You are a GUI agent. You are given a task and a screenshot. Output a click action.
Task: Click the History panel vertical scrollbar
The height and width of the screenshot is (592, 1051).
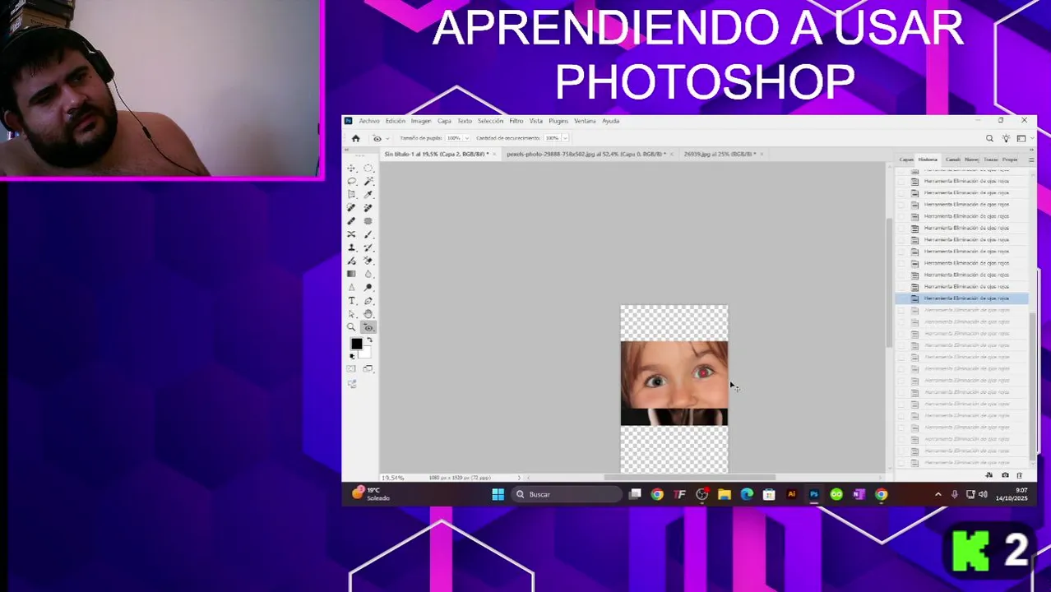1033,386
